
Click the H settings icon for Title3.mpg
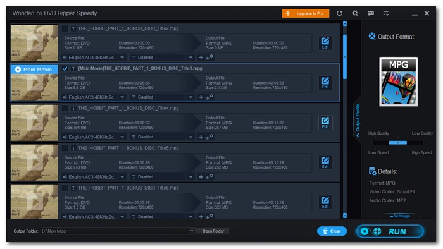[x=209, y=97]
